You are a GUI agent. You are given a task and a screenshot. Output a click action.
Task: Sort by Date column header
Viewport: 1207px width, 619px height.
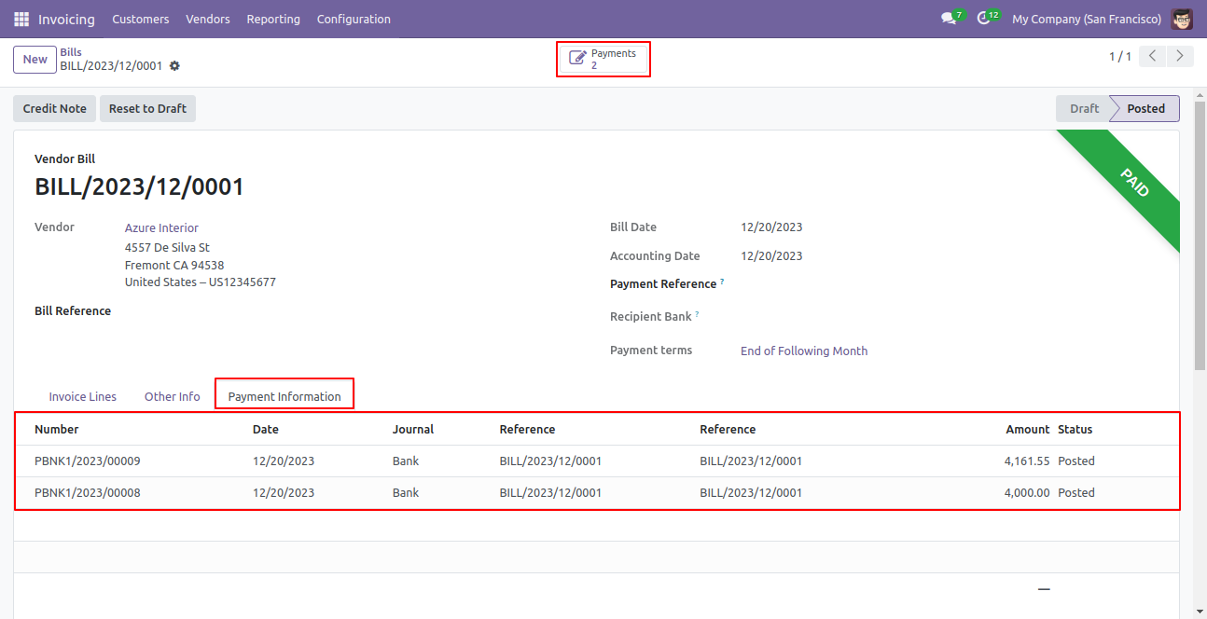[x=266, y=429]
